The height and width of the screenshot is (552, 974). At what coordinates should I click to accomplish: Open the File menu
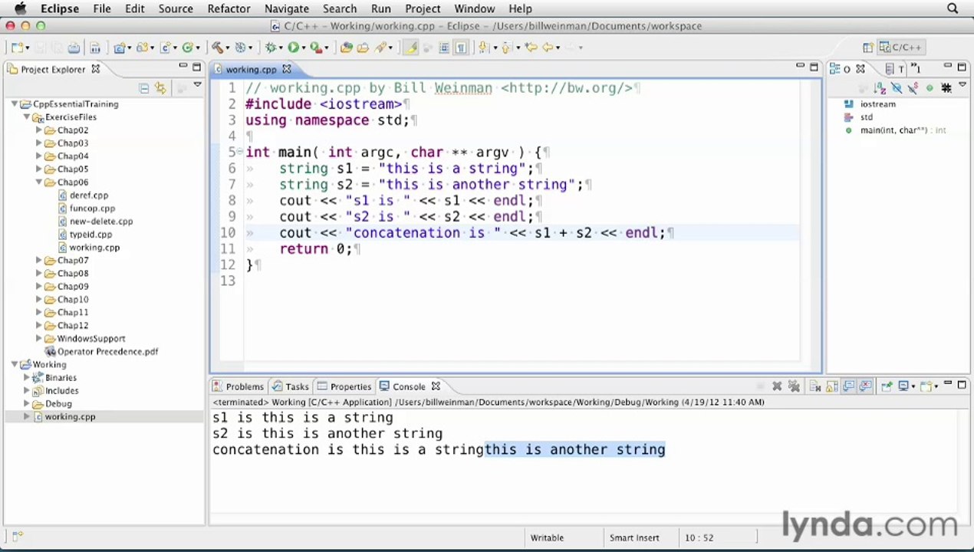pyautogui.click(x=102, y=8)
